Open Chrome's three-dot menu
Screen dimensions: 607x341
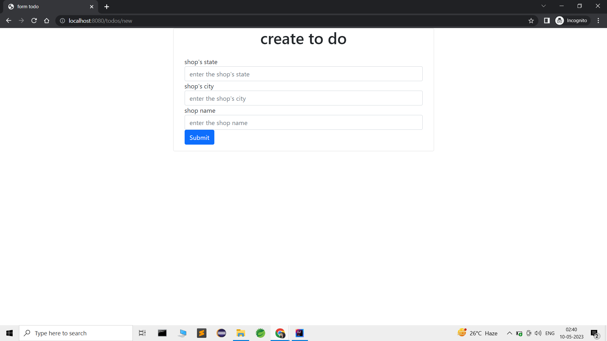tap(598, 21)
